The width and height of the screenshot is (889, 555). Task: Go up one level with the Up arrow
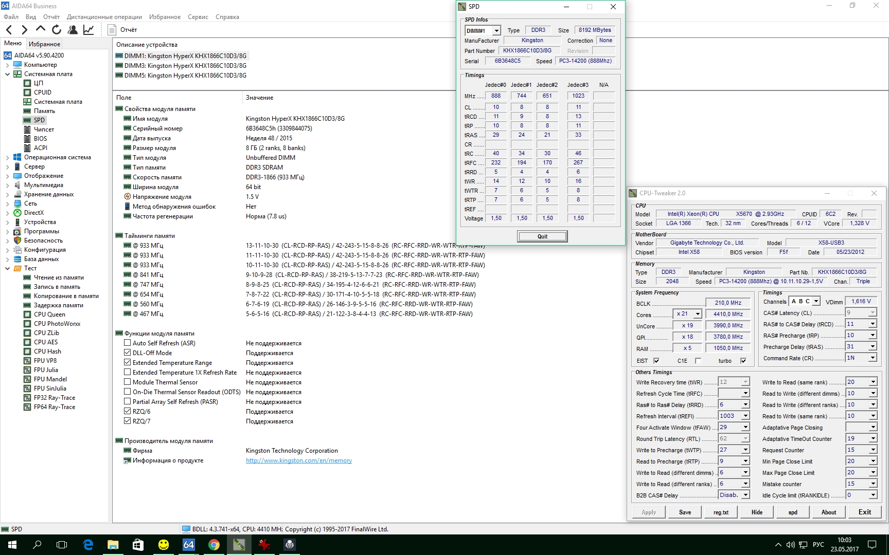pyautogui.click(x=41, y=29)
